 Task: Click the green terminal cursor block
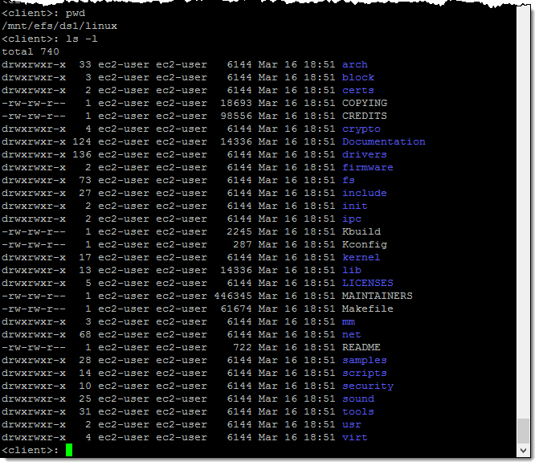69,451
